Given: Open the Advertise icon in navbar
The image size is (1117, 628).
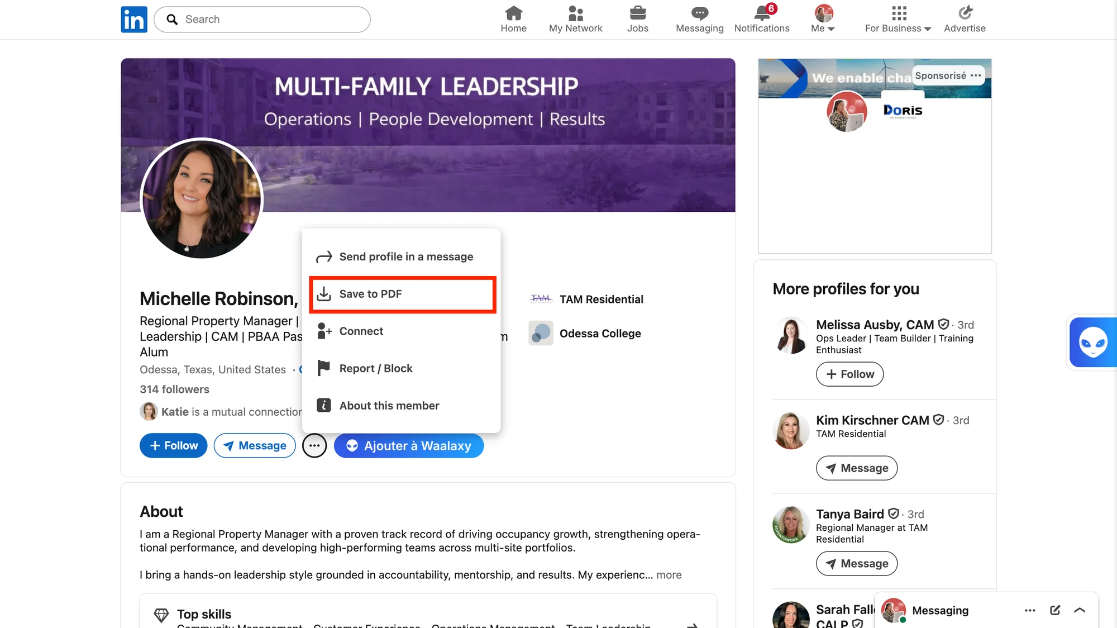Looking at the screenshot, I should (965, 20).
